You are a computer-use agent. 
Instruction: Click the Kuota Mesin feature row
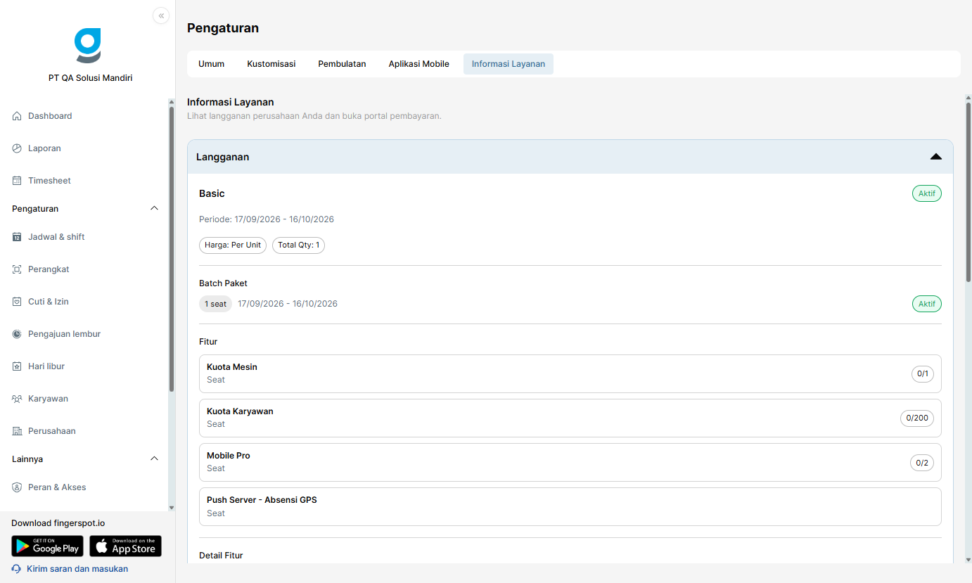(570, 373)
